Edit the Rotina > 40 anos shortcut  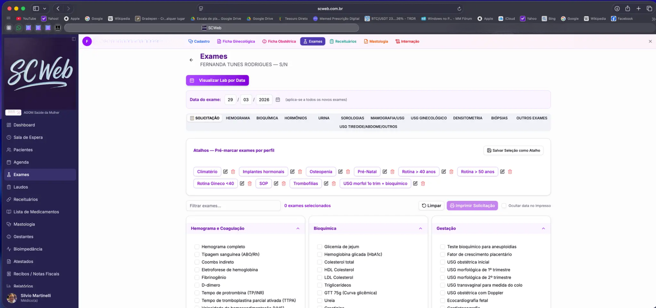[x=444, y=172]
